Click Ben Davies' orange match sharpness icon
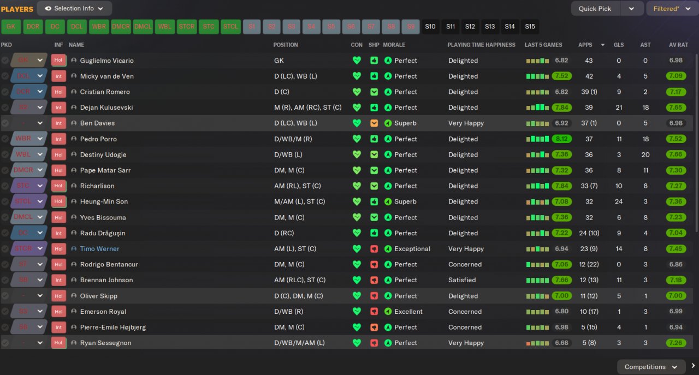Screen dimensions: 699x375 tap(374, 123)
